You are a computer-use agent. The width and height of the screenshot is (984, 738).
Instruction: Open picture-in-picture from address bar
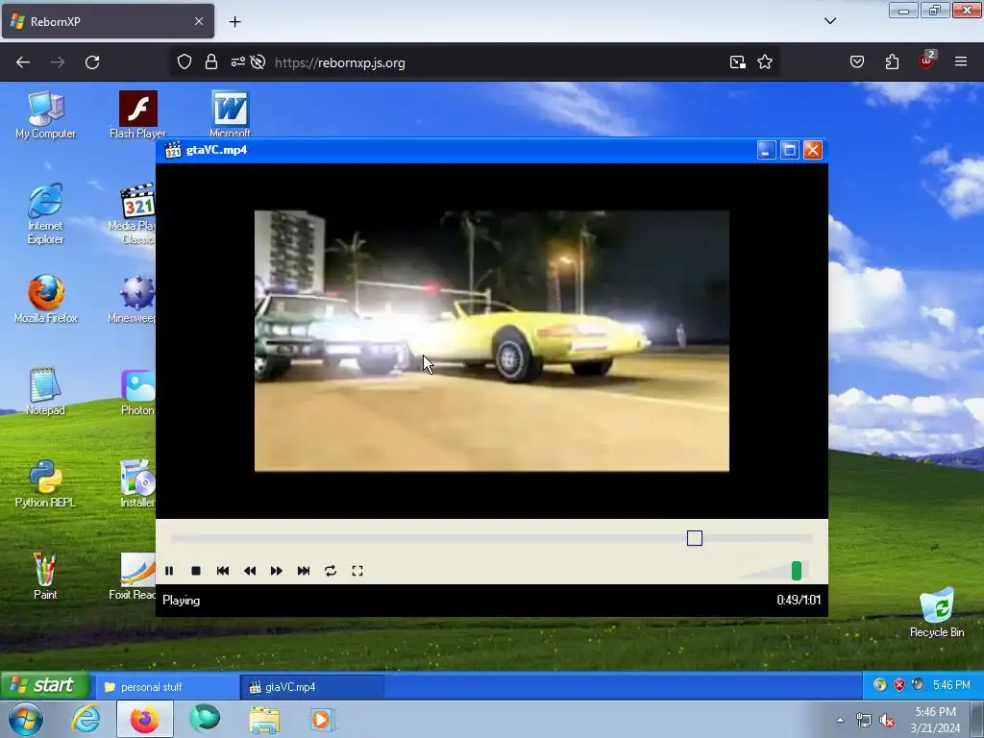pos(737,61)
